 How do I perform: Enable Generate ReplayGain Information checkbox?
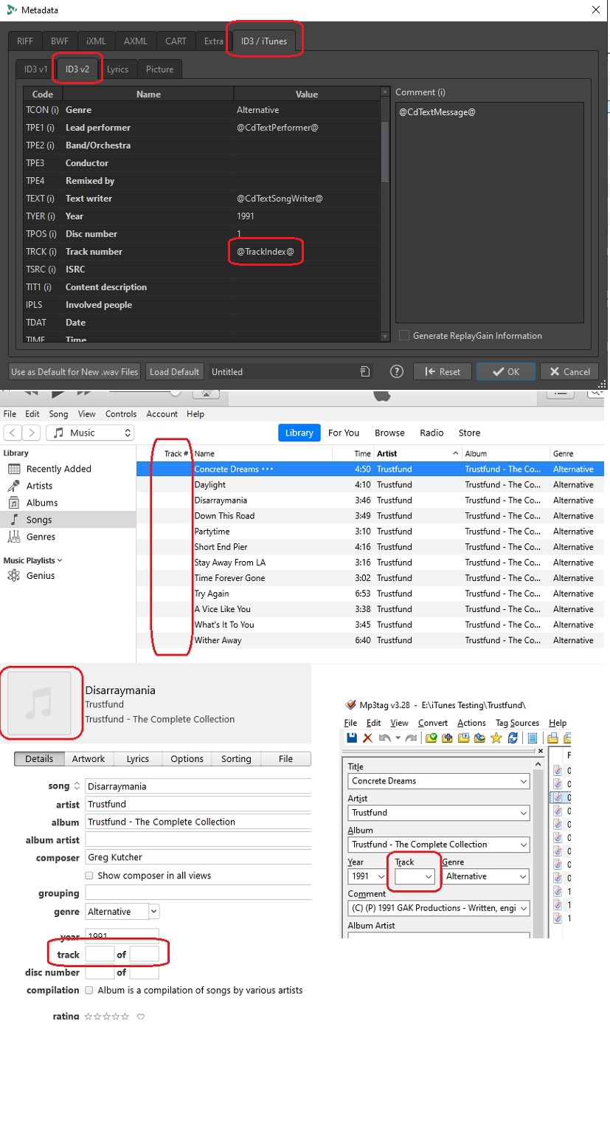tap(404, 335)
